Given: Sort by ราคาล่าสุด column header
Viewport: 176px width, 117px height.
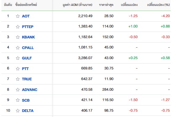Looking at the screenshot, I should (106, 5).
